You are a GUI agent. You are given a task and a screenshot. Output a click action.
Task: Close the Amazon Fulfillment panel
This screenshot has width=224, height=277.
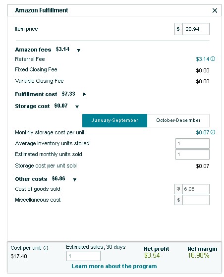[215, 10]
